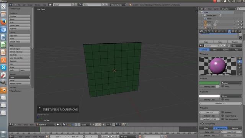Select the Raytrace transparency tab
245x138 pixels.
point(235,128)
